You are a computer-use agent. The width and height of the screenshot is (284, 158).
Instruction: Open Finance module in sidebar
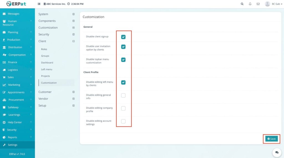(12, 62)
